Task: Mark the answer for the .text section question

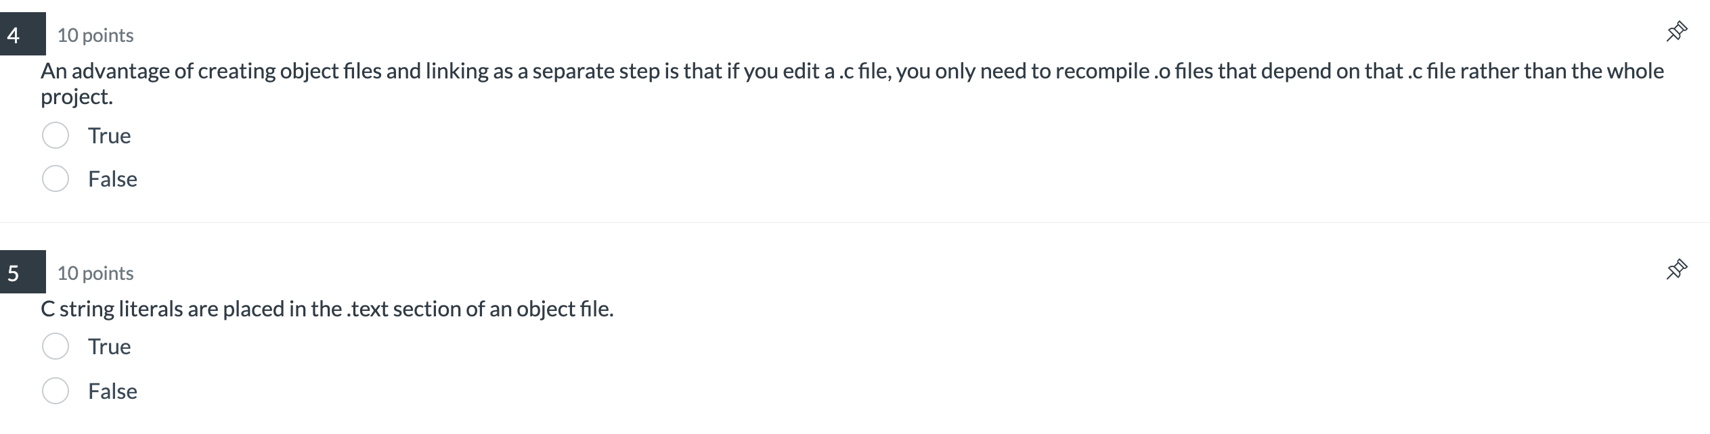Action: pos(56,346)
